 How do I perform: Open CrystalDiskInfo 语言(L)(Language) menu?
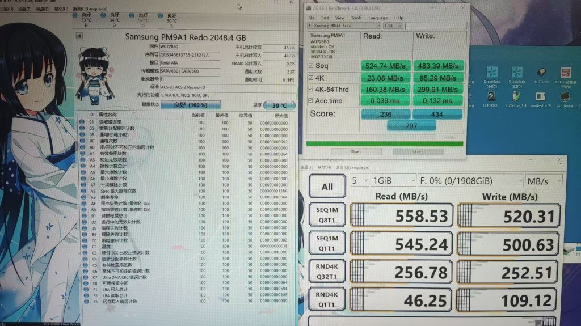point(90,9)
